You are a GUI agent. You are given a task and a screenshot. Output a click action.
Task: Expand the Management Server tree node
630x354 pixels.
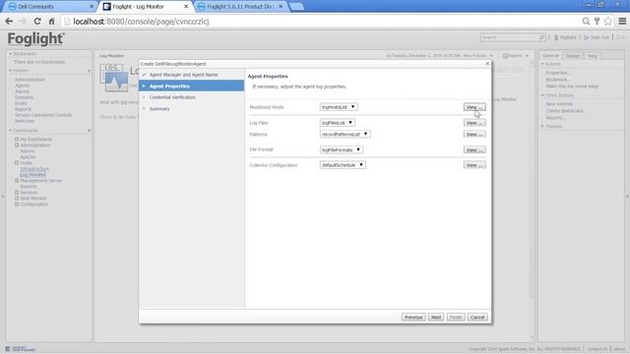tap(17, 181)
